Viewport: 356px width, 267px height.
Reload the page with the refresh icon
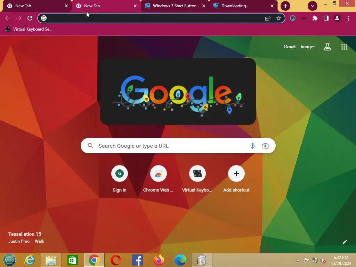[x=30, y=18]
